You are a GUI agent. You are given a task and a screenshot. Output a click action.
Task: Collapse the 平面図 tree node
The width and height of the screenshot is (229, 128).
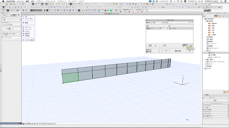point(206,21)
